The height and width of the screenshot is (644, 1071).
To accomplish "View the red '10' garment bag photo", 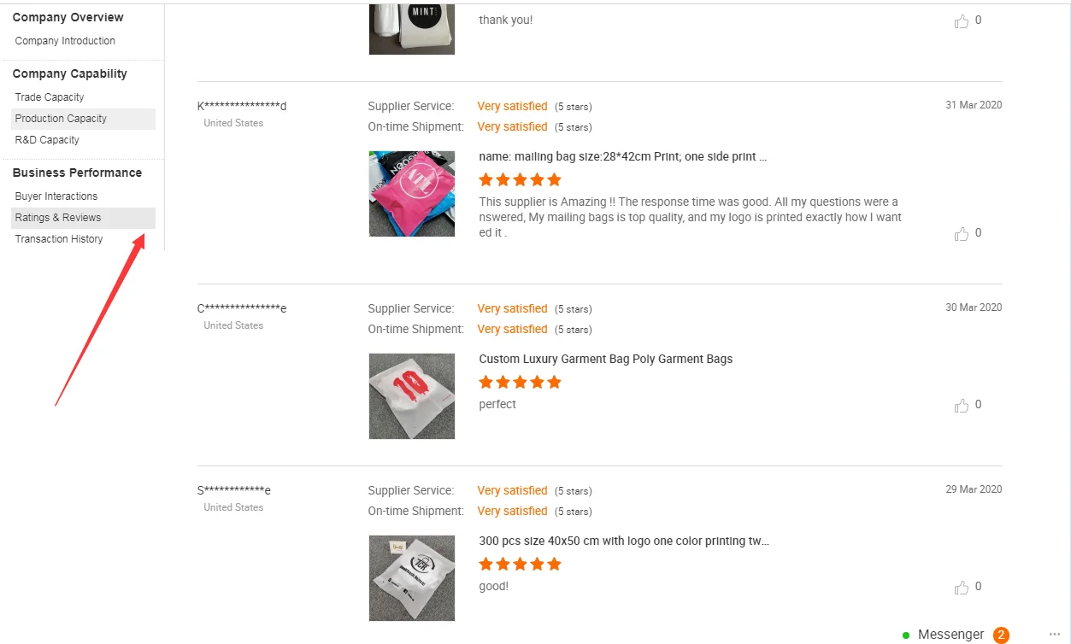I will pyautogui.click(x=412, y=396).
